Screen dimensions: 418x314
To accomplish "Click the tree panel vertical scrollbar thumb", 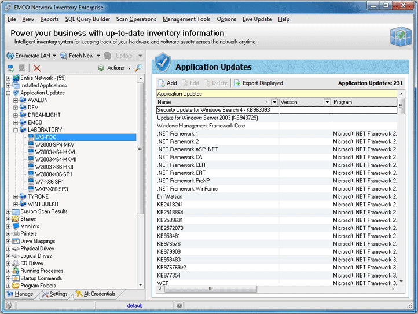I will [140, 148].
